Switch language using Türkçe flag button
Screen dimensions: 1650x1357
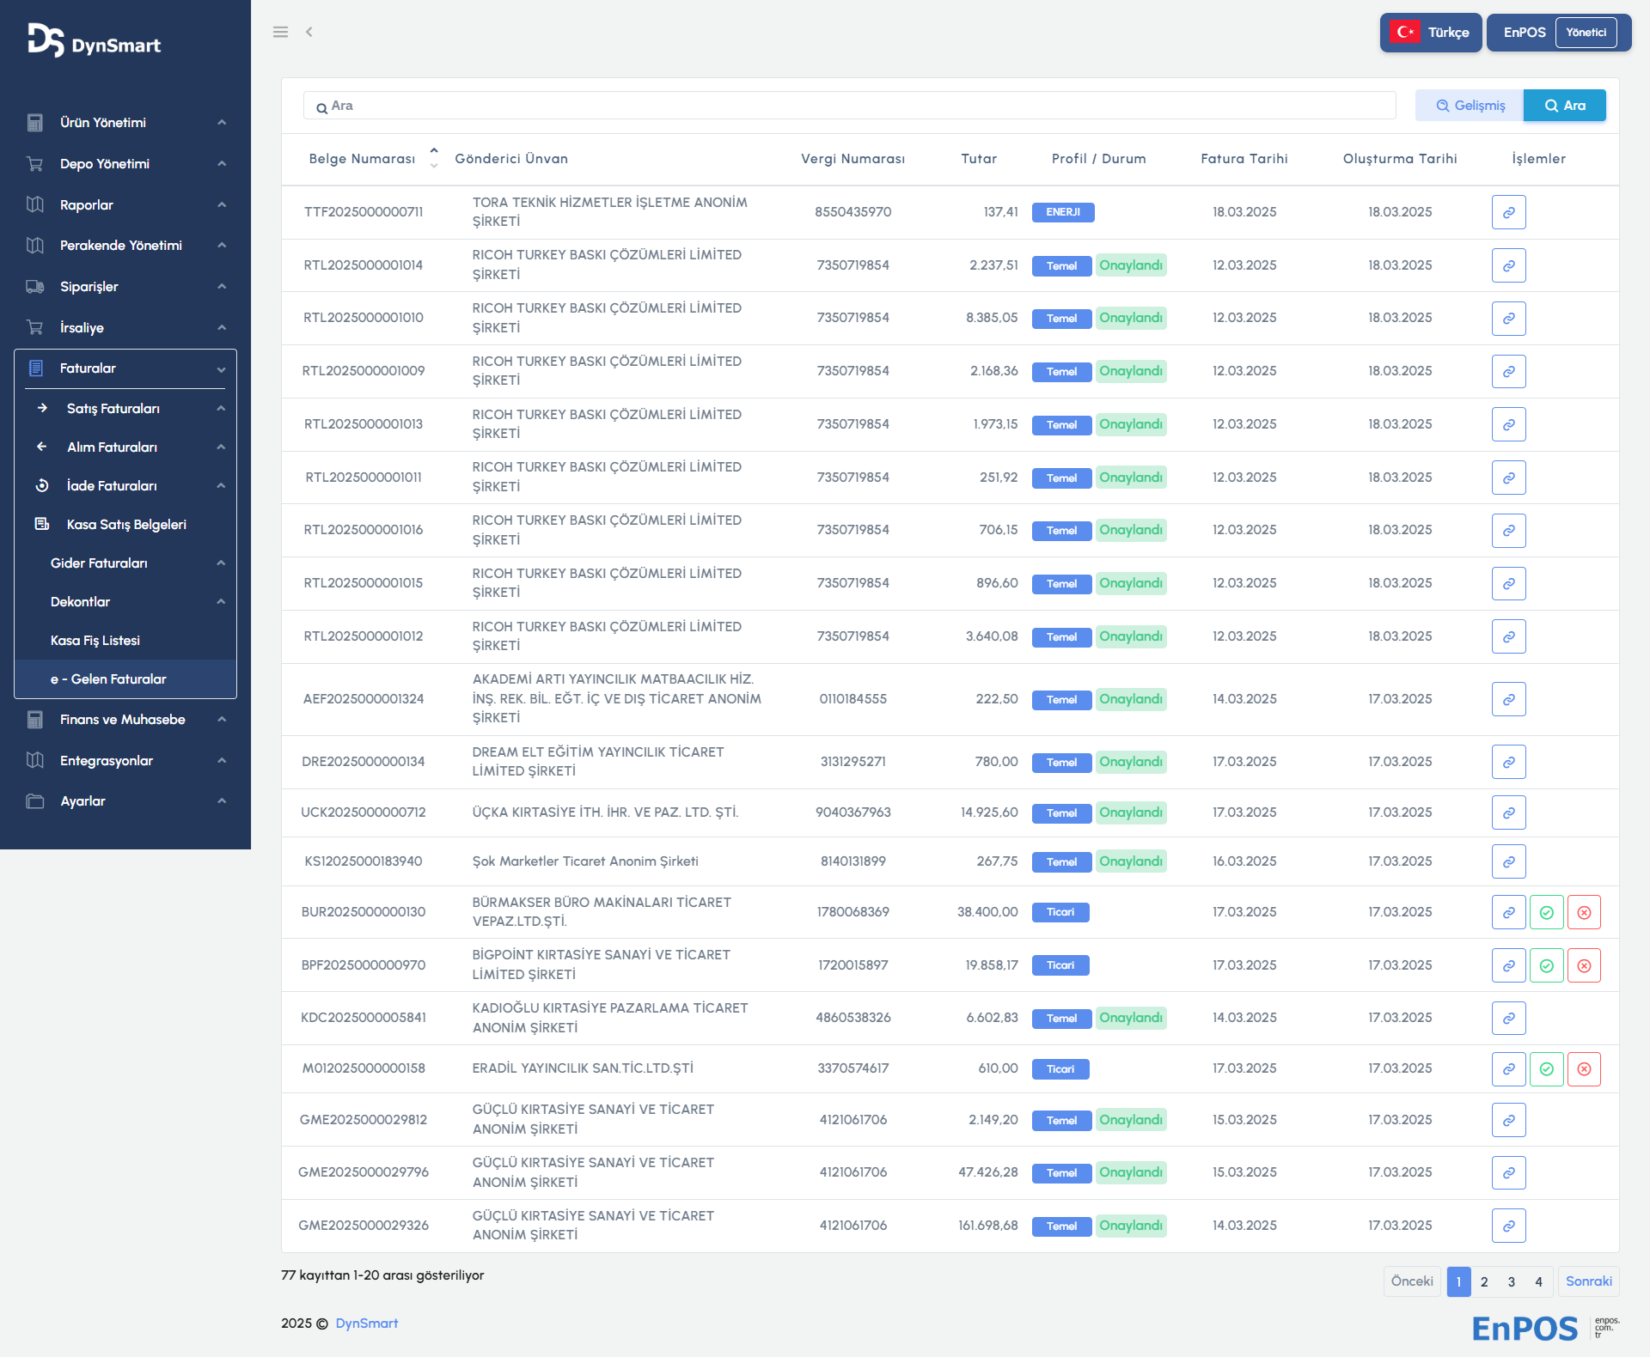[1431, 33]
